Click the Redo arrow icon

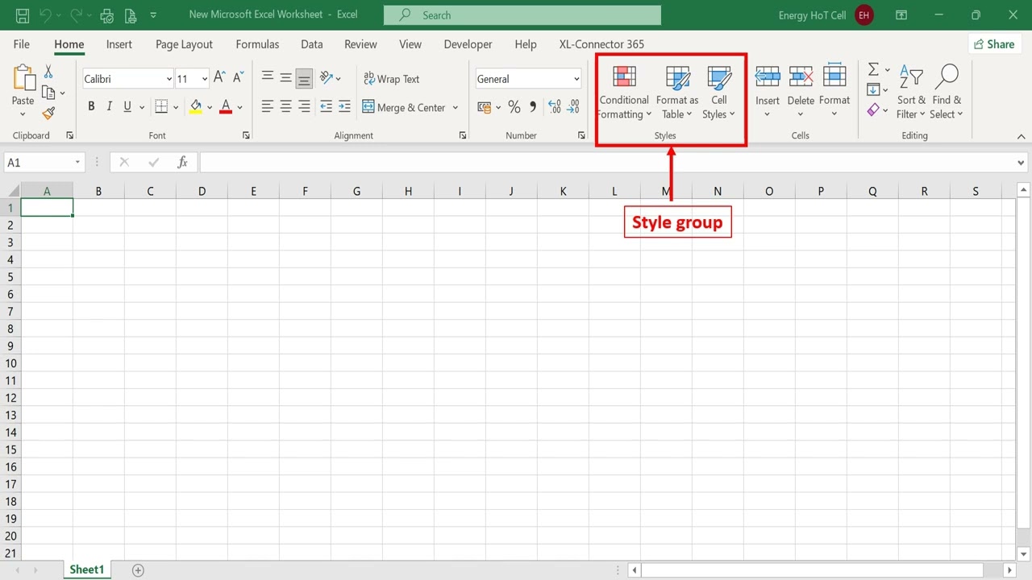[x=77, y=15]
